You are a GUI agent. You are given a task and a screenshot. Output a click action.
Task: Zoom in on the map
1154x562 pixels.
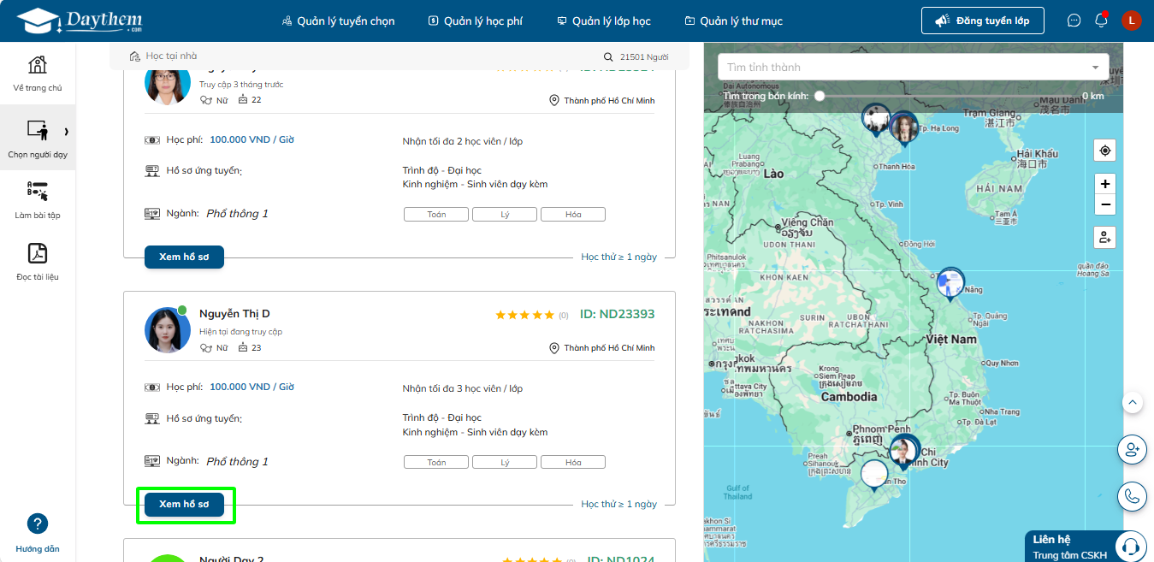(1105, 184)
